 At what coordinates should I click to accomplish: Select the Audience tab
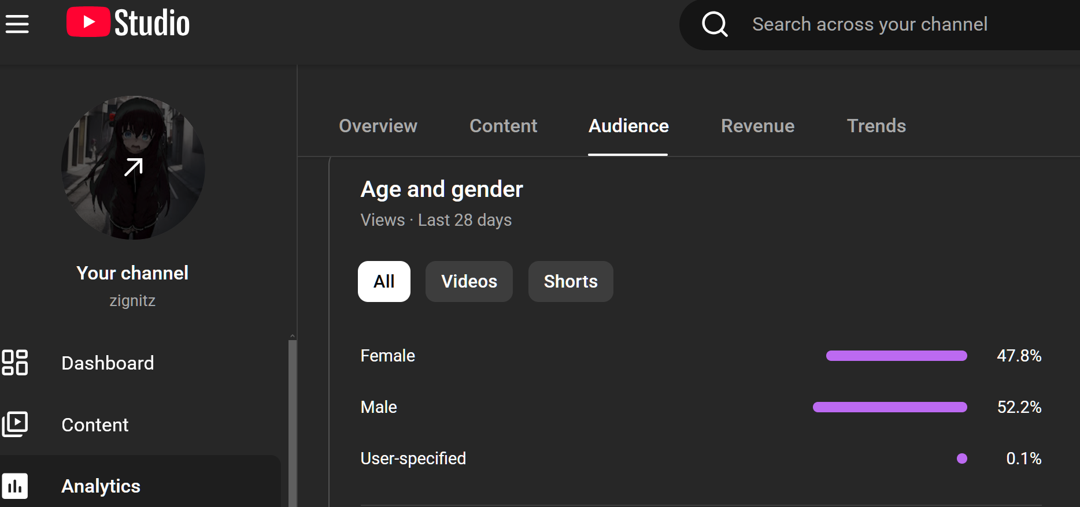(628, 126)
